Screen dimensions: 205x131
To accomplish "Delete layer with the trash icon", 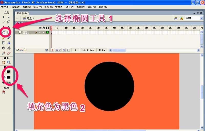I will (46, 50).
